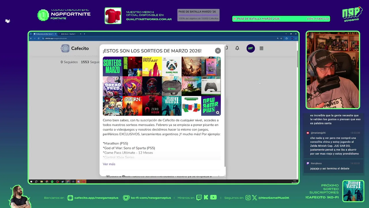Open File Explorer from the taskbar
369x208 pixels.
click(42, 182)
